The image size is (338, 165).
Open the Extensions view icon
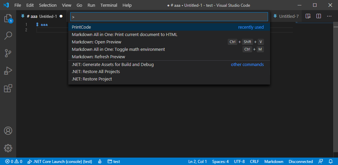coord(8,88)
